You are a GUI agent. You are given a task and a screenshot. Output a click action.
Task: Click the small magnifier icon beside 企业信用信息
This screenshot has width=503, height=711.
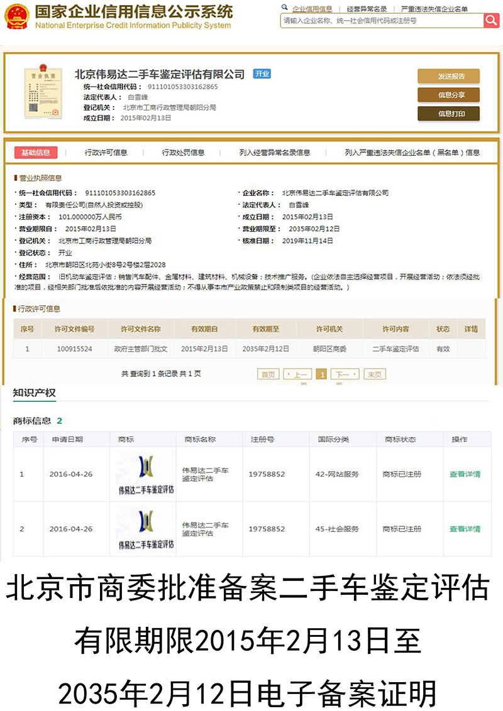click(285, 8)
